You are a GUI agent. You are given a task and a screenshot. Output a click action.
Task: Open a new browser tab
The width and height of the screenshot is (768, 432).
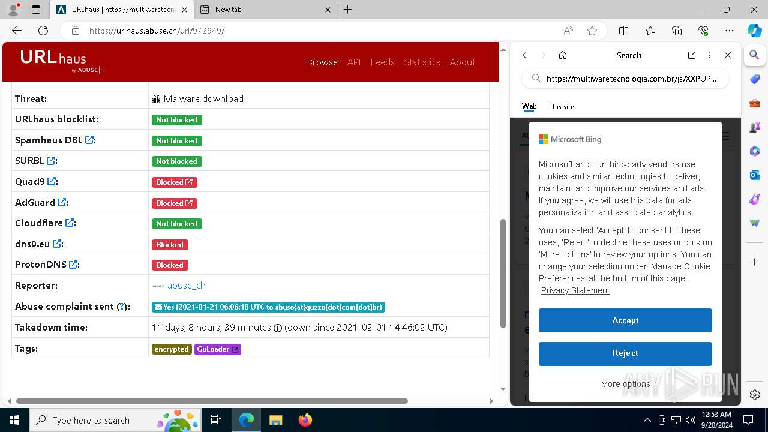pos(347,10)
